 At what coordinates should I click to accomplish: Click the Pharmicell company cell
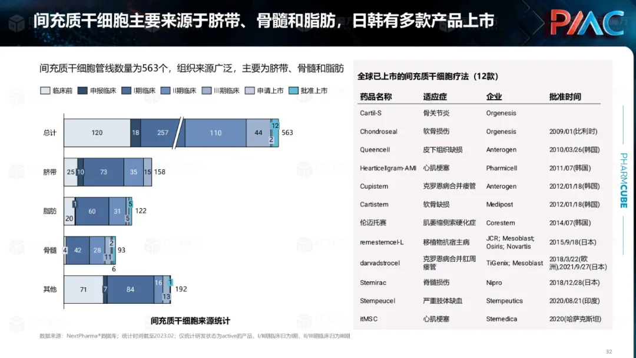(x=502, y=168)
